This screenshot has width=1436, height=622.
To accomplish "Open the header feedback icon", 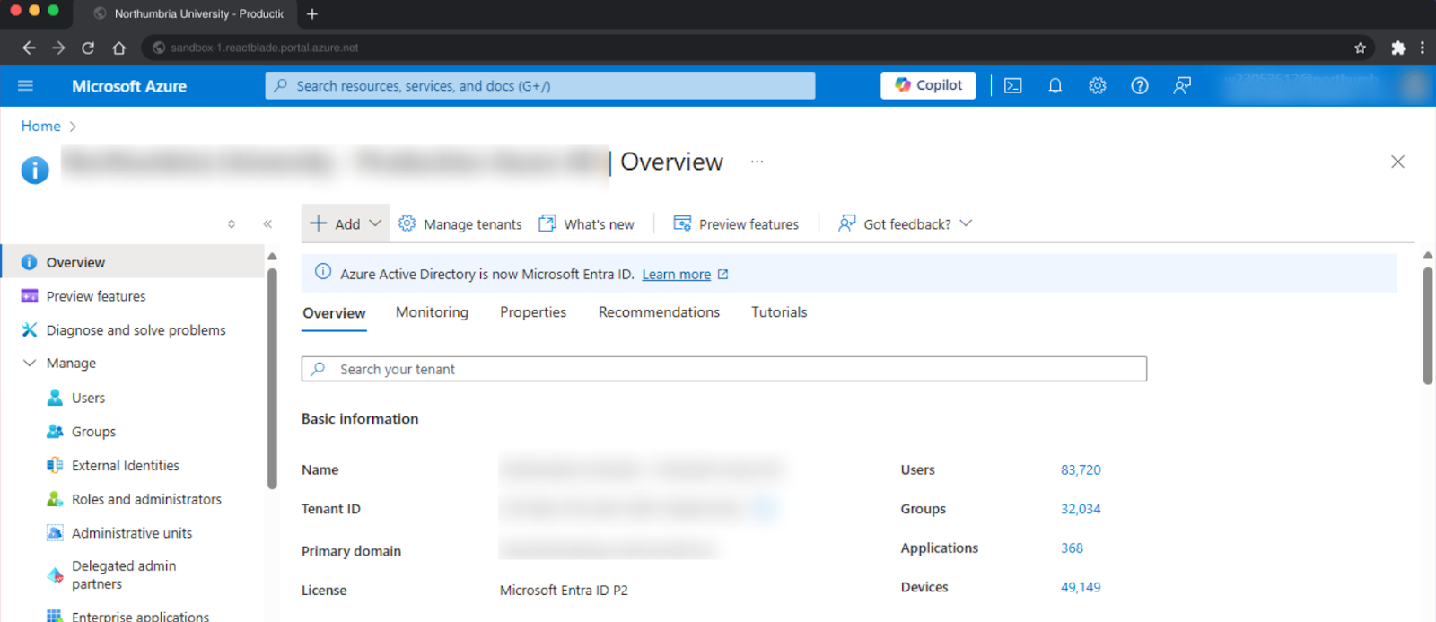I will [1182, 86].
